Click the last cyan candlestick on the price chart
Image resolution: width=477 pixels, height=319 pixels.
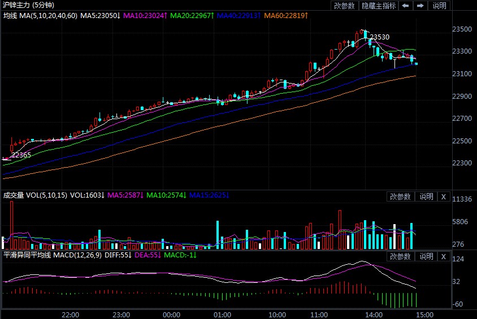tap(416, 63)
